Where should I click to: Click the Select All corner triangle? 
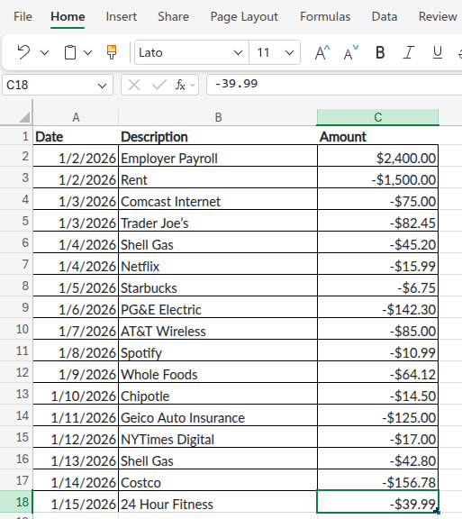point(25,117)
